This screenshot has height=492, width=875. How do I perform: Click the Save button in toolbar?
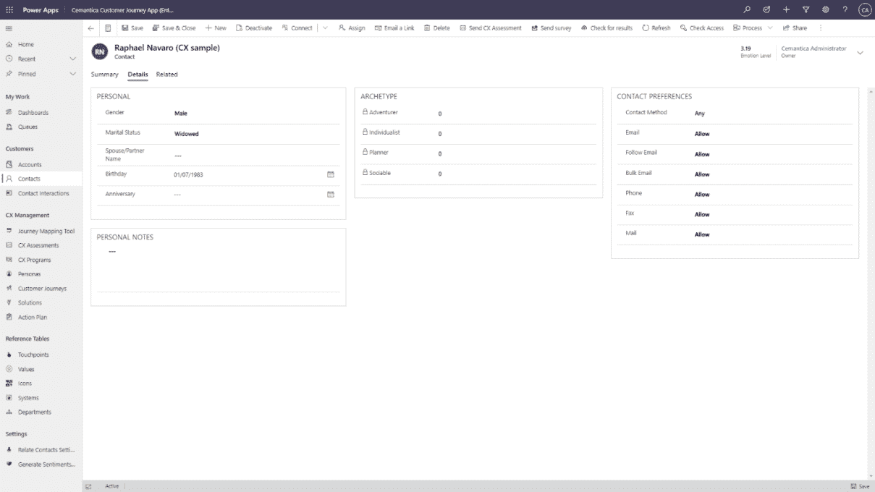click(132, 28)
